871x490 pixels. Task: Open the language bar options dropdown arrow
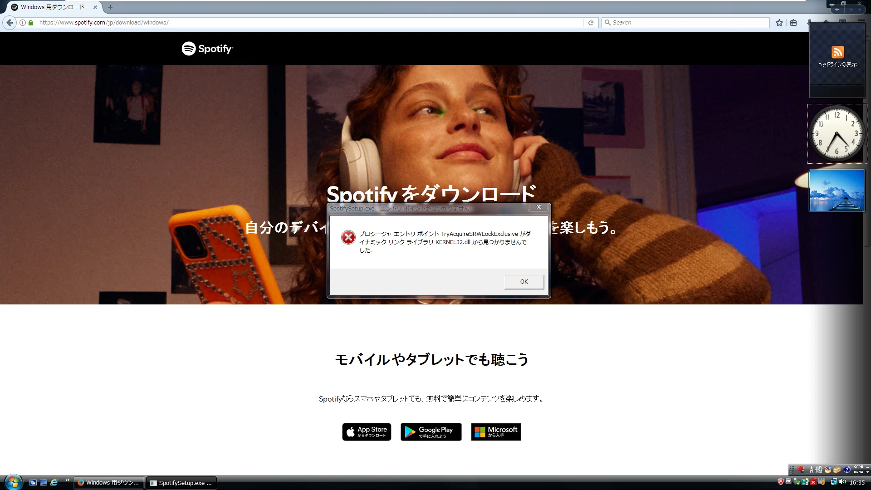(x=867, y=472)
